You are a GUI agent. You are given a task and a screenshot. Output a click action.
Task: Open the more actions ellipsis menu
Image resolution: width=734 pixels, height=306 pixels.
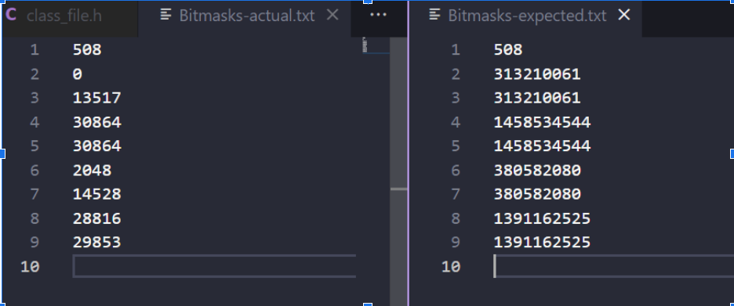click(378, 15)
